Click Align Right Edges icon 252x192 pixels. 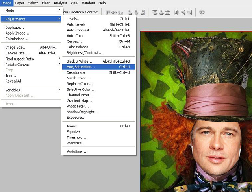[143, 12]
